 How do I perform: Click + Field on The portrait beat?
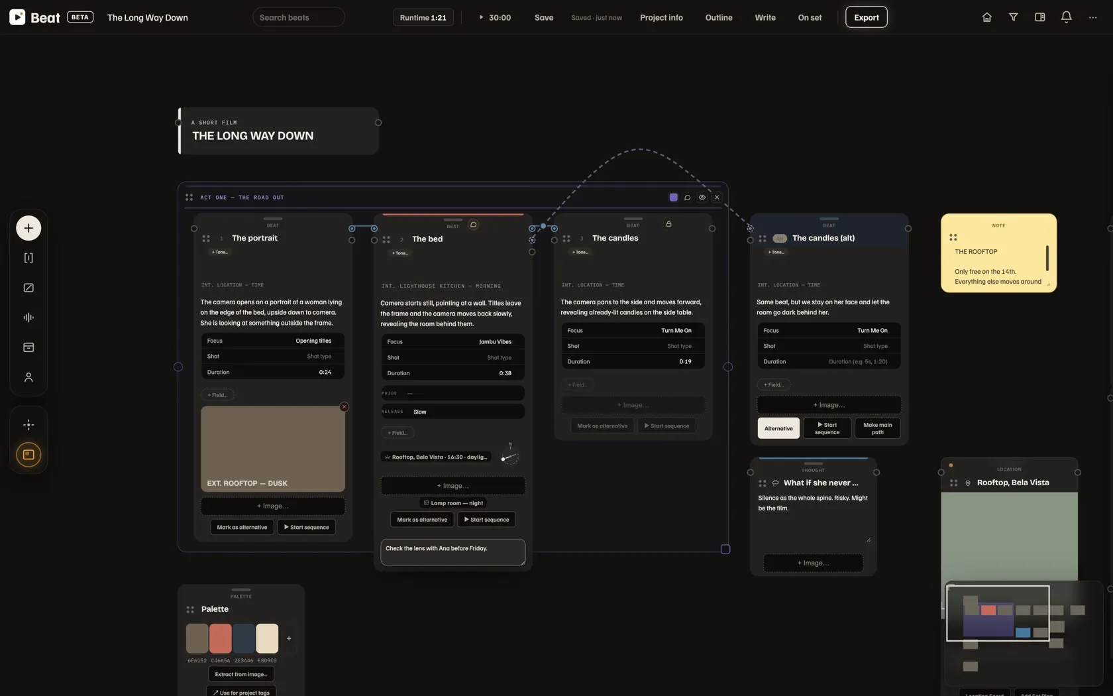coord(217,395)
